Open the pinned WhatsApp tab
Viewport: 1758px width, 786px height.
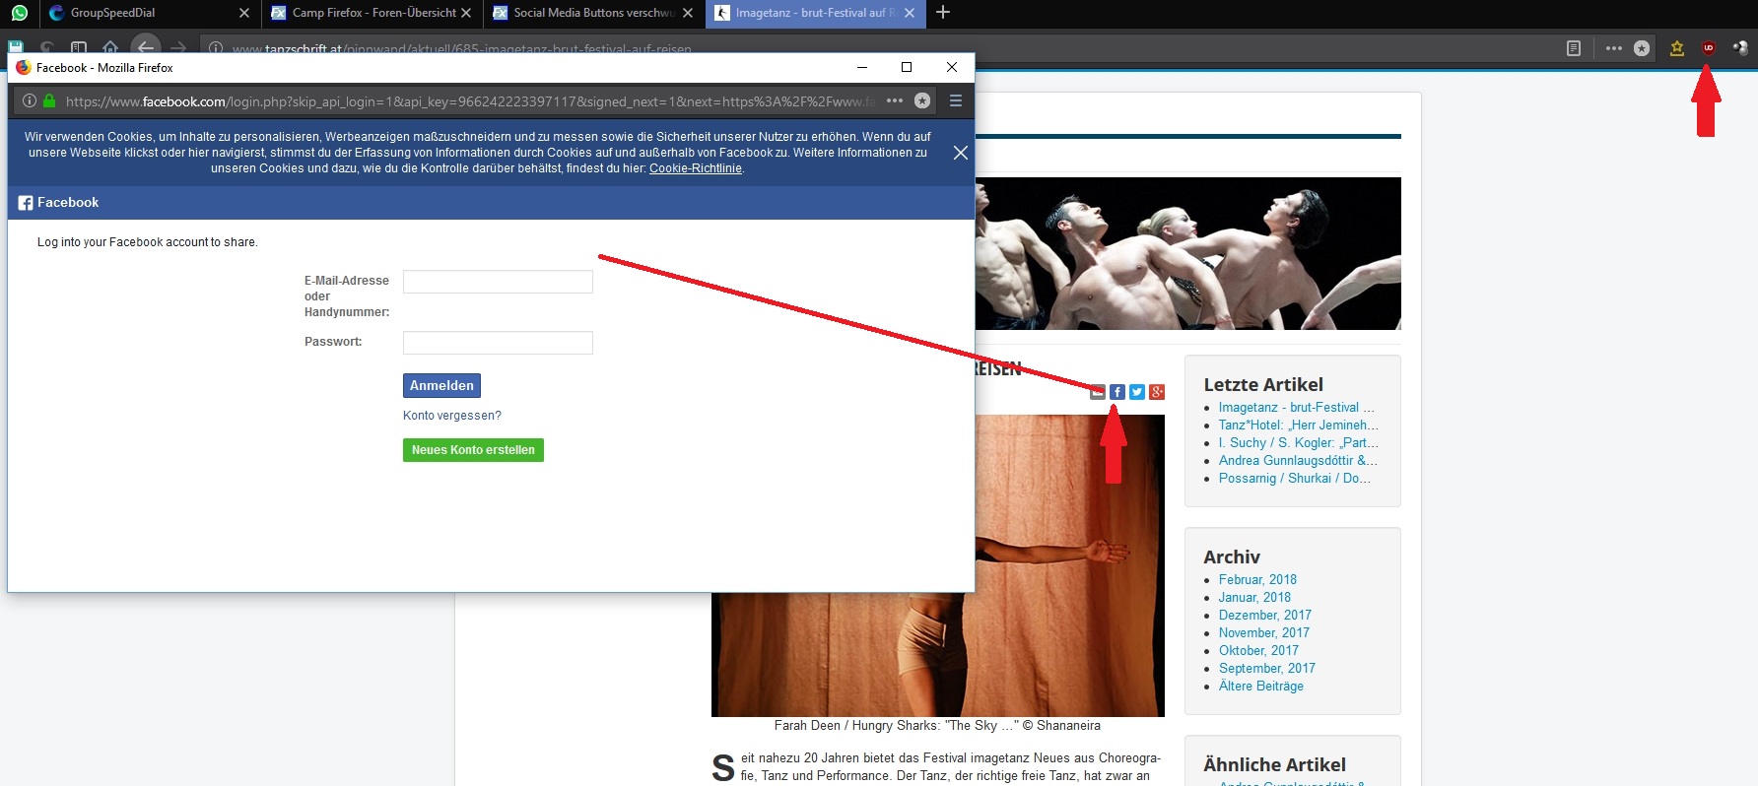(20, 13)
